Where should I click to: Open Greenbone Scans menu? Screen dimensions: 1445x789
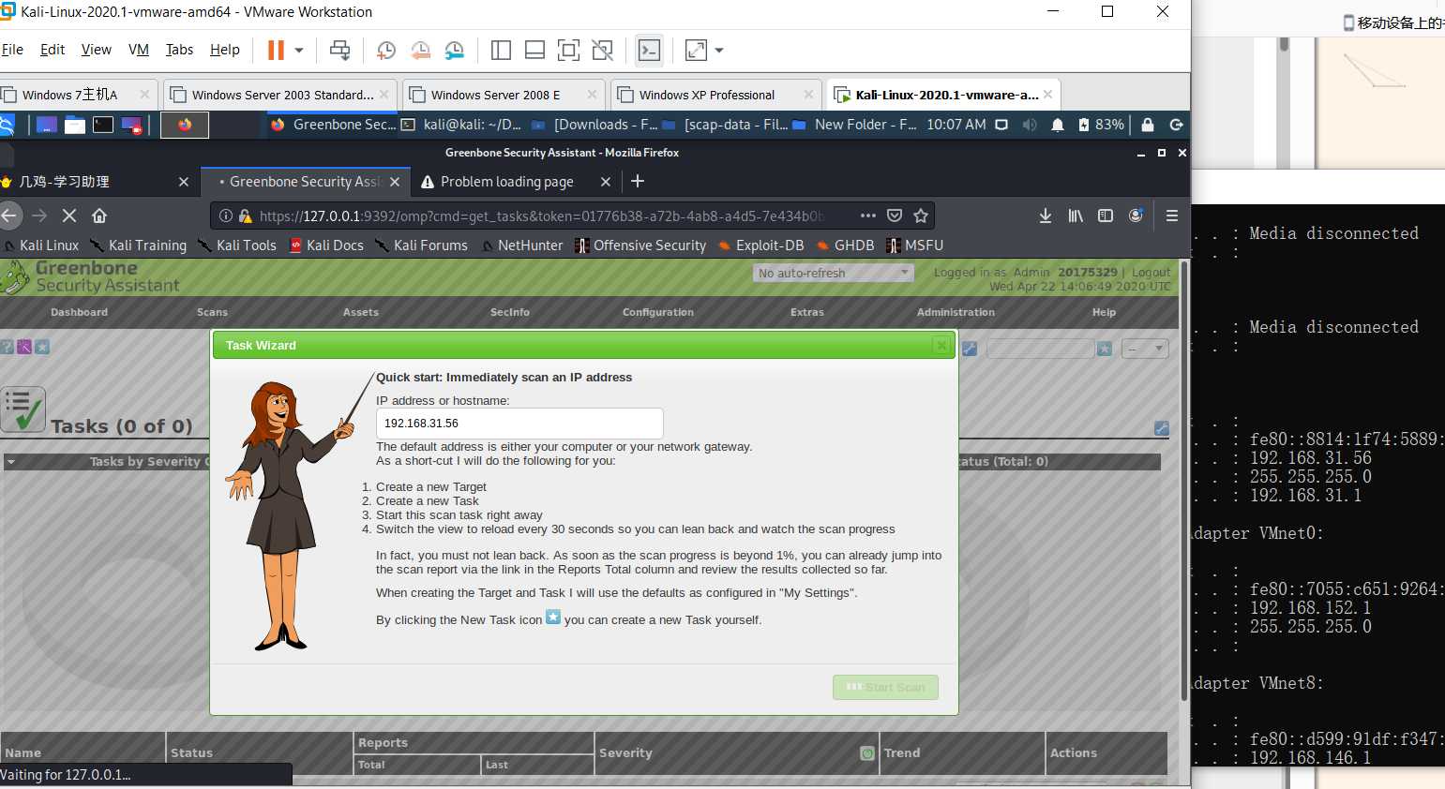(x=212, y=312)
